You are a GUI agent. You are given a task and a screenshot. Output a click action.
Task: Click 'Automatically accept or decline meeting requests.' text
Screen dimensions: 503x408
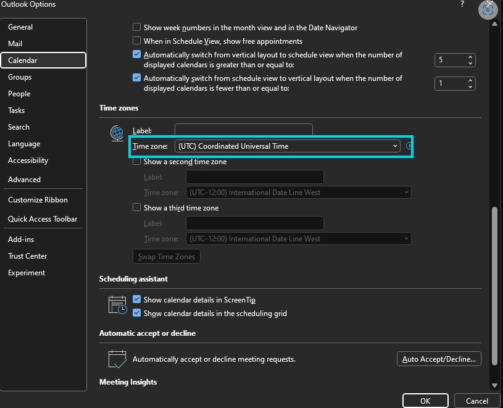(x=214, y=359)
